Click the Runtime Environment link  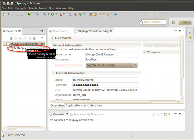click(69, 65)
